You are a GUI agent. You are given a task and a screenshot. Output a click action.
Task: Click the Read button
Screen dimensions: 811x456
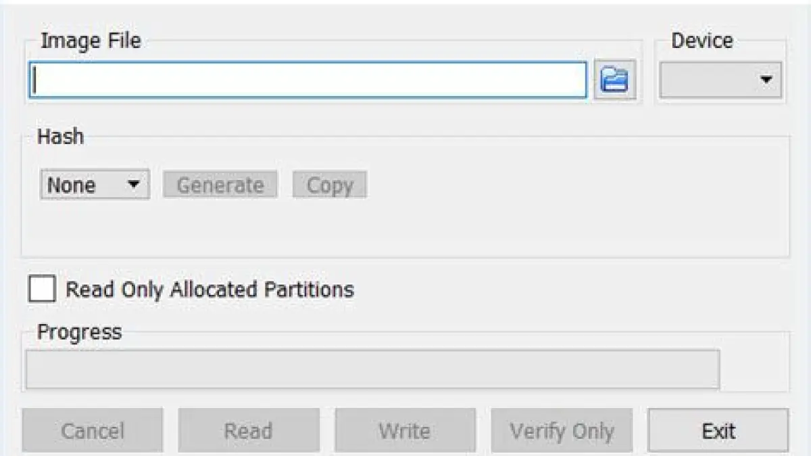pos(248,430)
